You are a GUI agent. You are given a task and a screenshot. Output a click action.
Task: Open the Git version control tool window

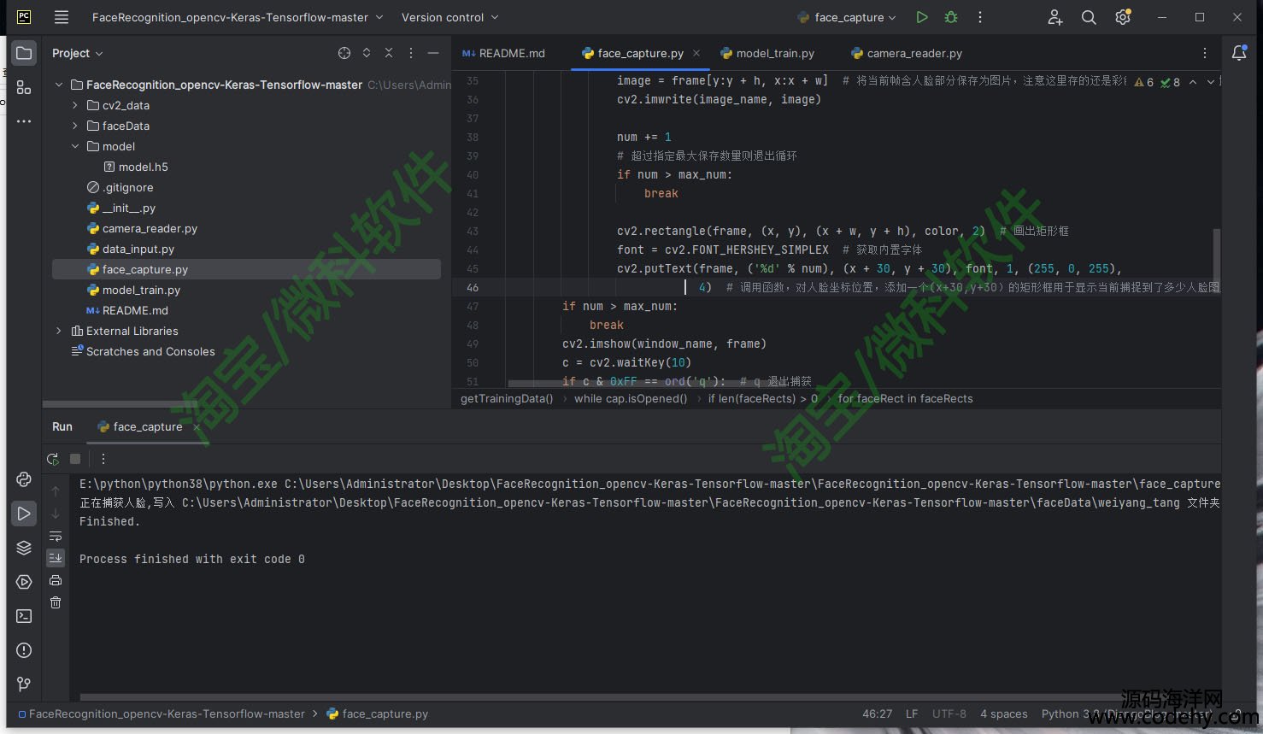tap(24, 684)
